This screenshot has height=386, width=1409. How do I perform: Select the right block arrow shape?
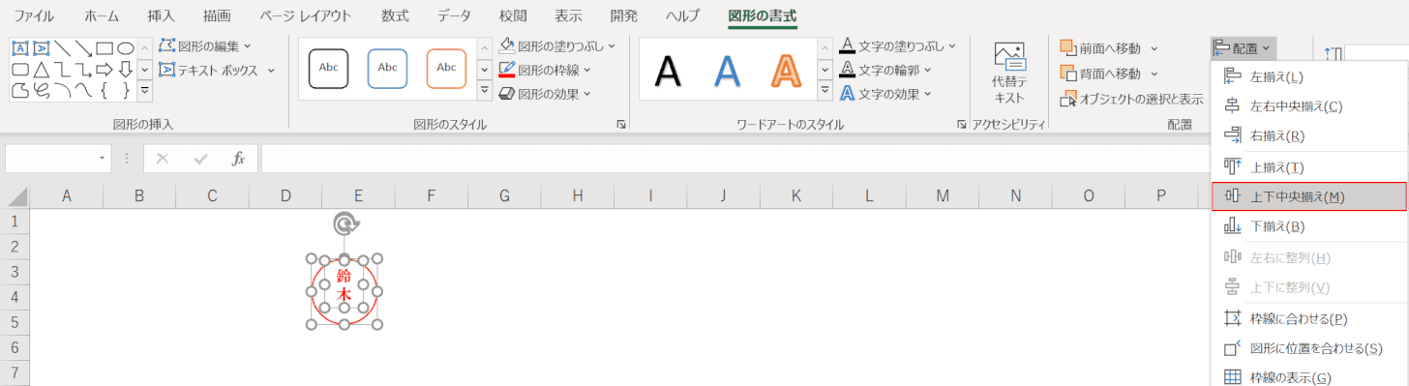[105, 70]
